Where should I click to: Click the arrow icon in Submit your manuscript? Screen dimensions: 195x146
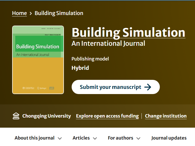pyautogui.click(x=148, y=87)
